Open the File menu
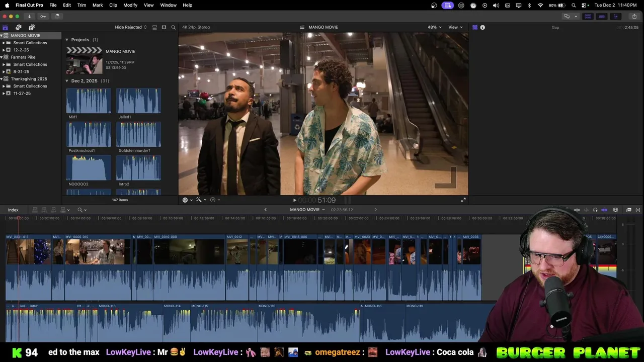Viewport: 644px width, 362px height. click(53, 5)
